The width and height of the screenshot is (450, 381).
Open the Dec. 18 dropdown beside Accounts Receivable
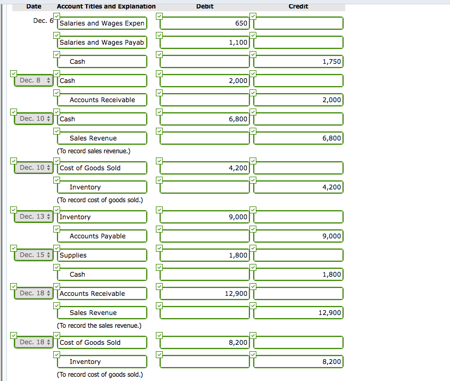(34, 293)
